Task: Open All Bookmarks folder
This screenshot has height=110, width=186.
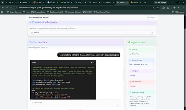Action: coord(178,12)
